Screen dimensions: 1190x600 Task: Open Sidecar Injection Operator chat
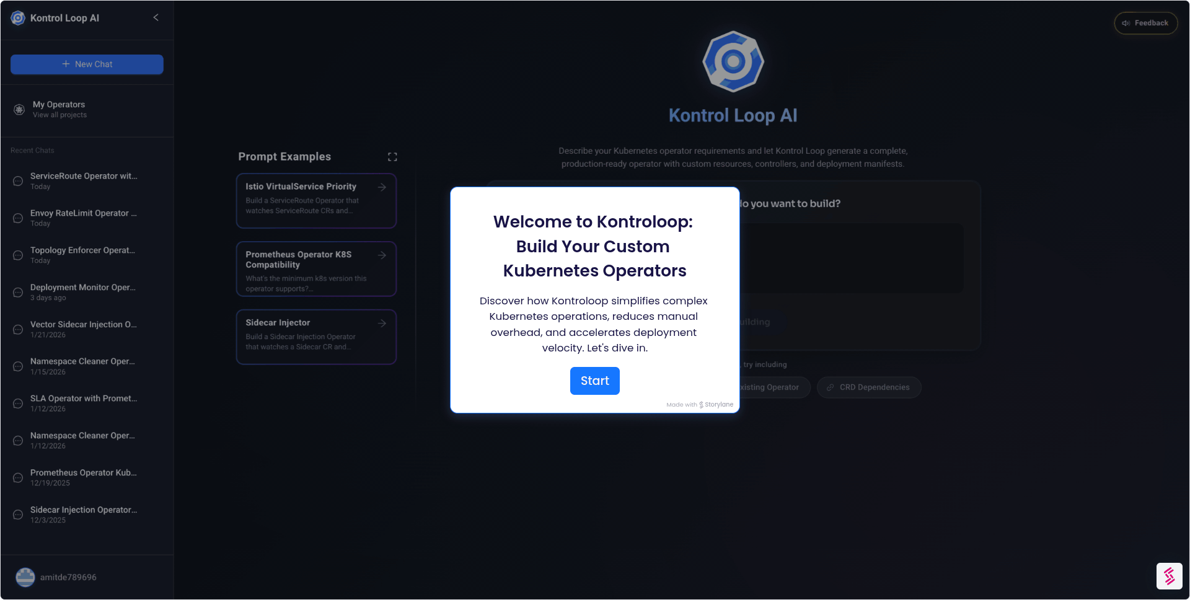87,515
